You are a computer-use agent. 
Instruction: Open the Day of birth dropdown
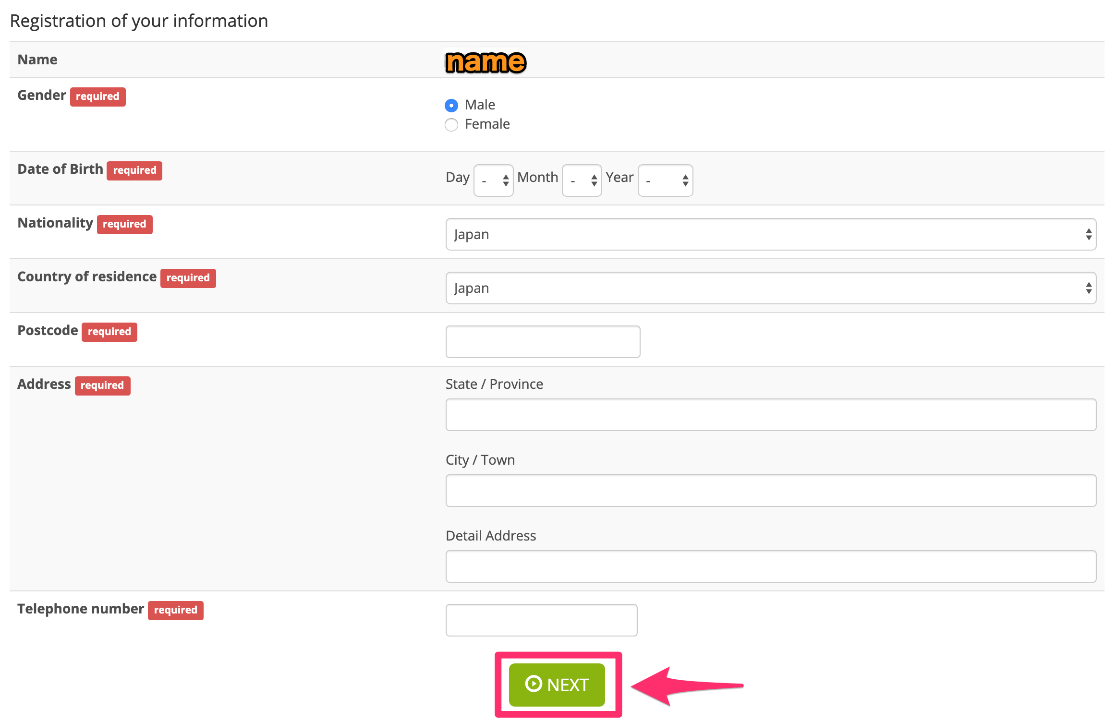[493, 180]
